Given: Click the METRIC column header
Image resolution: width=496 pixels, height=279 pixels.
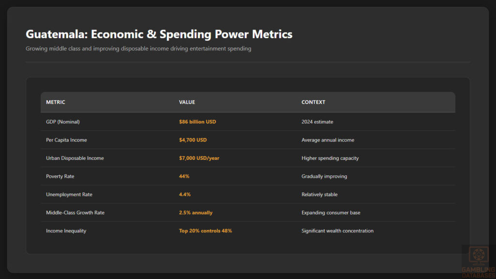Looking at the screenshot, I should click(55, 102).
